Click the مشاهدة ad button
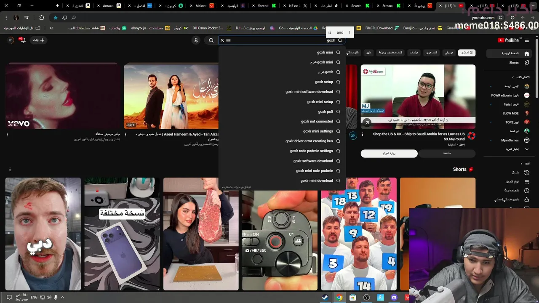539x303 pixels. [x=447, y=154]
